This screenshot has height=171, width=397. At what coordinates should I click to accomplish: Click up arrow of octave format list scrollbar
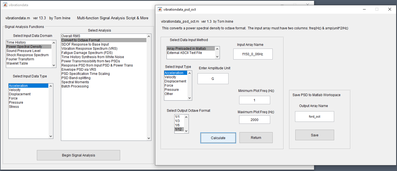[x=186, y=117]
